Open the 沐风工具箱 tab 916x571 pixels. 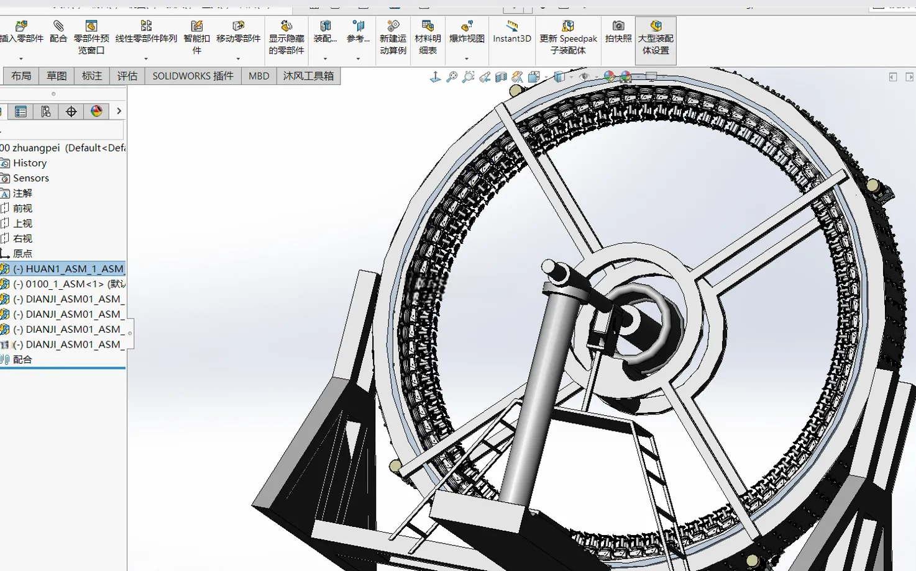[309, 76]
